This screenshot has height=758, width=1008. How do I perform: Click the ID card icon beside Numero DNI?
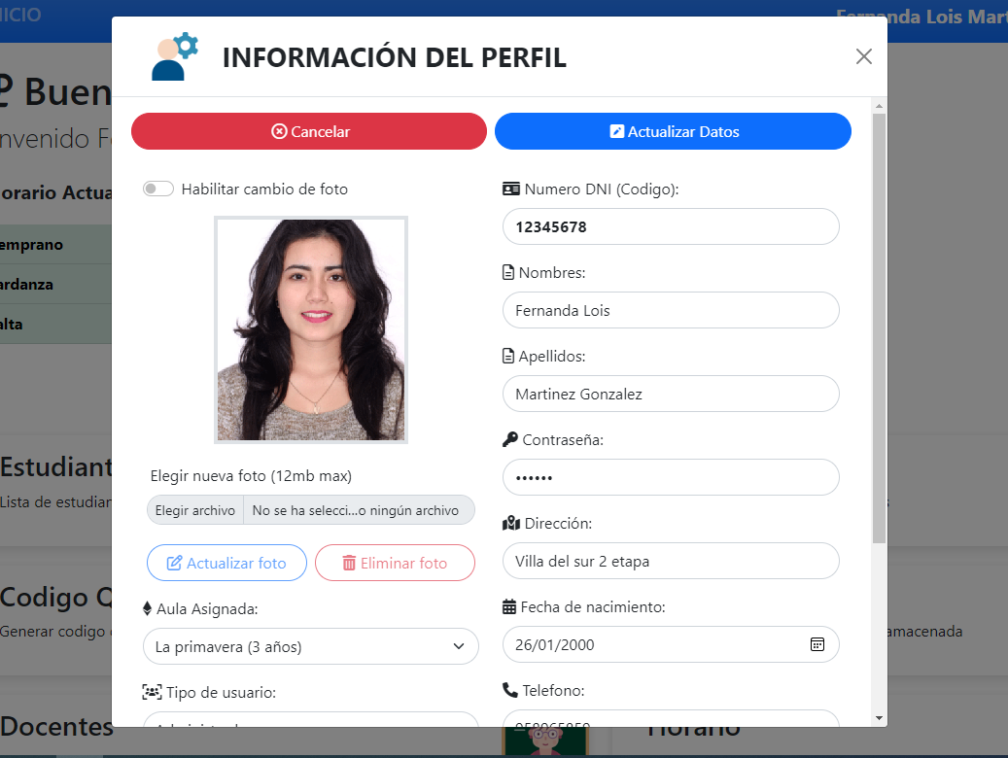pos(510,189)
